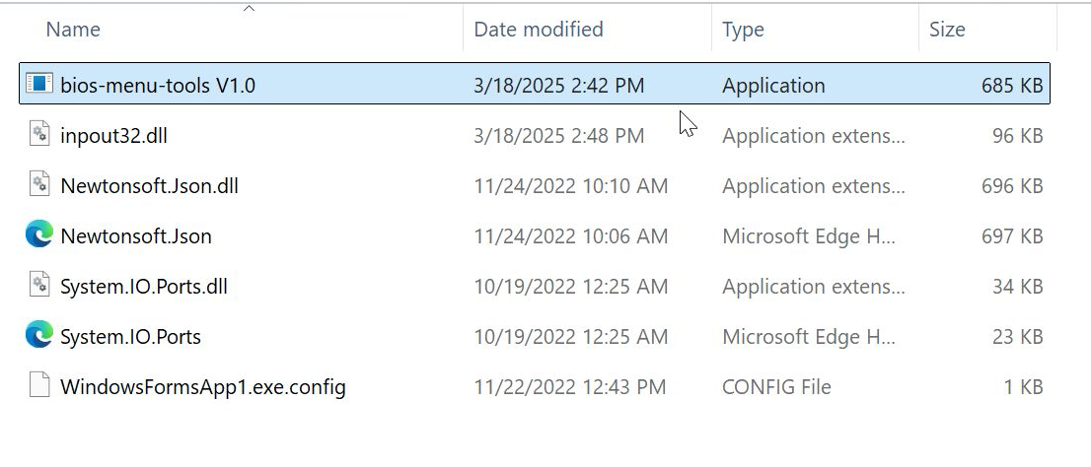Click the 685 KB size value

[1011, 86]
